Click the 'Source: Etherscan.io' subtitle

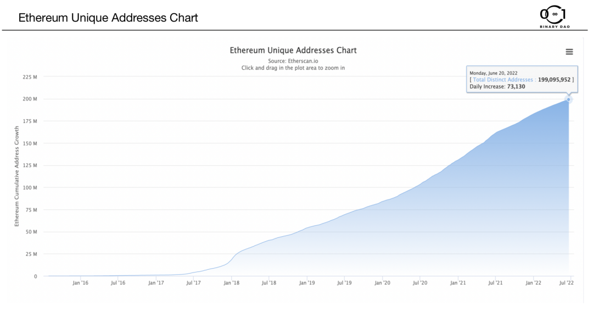coord(293,61)
